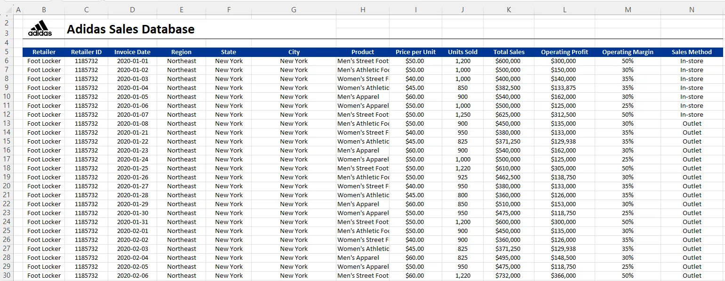Image resolution: width=725 pixels, height=281 pixels.
Task: Select New York state cell in row 22
Action: tap(229, 204)
